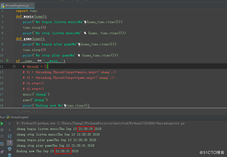The width and height of the screenshot is (227, 157).
Task: Click the commented t2 threading.Thread line 14
Action: click(69, 78)
